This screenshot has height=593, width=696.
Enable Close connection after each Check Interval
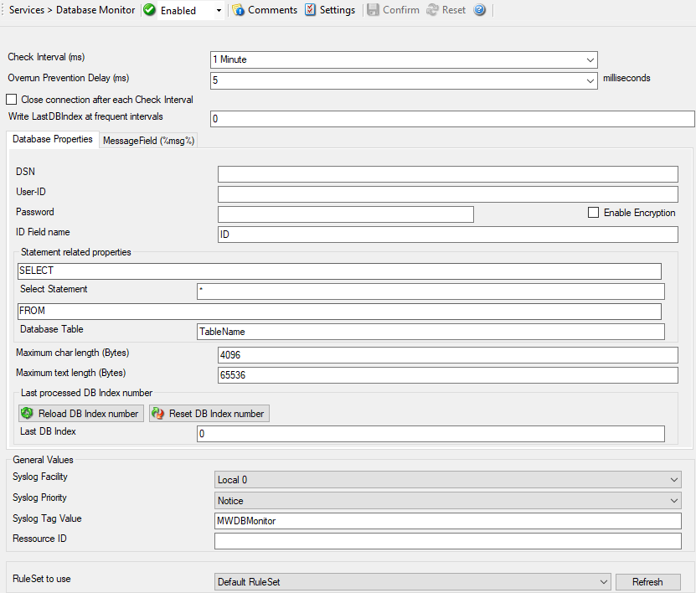(x=12, y=100)
